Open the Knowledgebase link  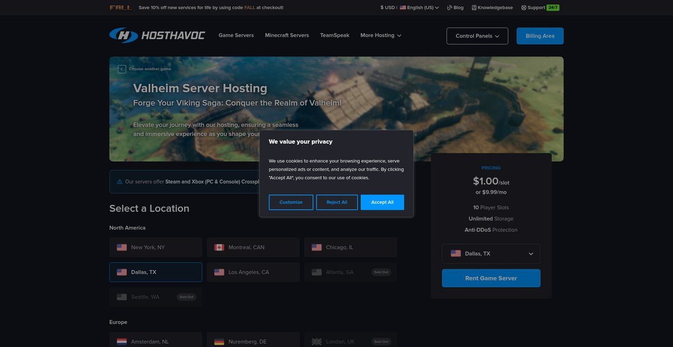click(x=494, y=8)
